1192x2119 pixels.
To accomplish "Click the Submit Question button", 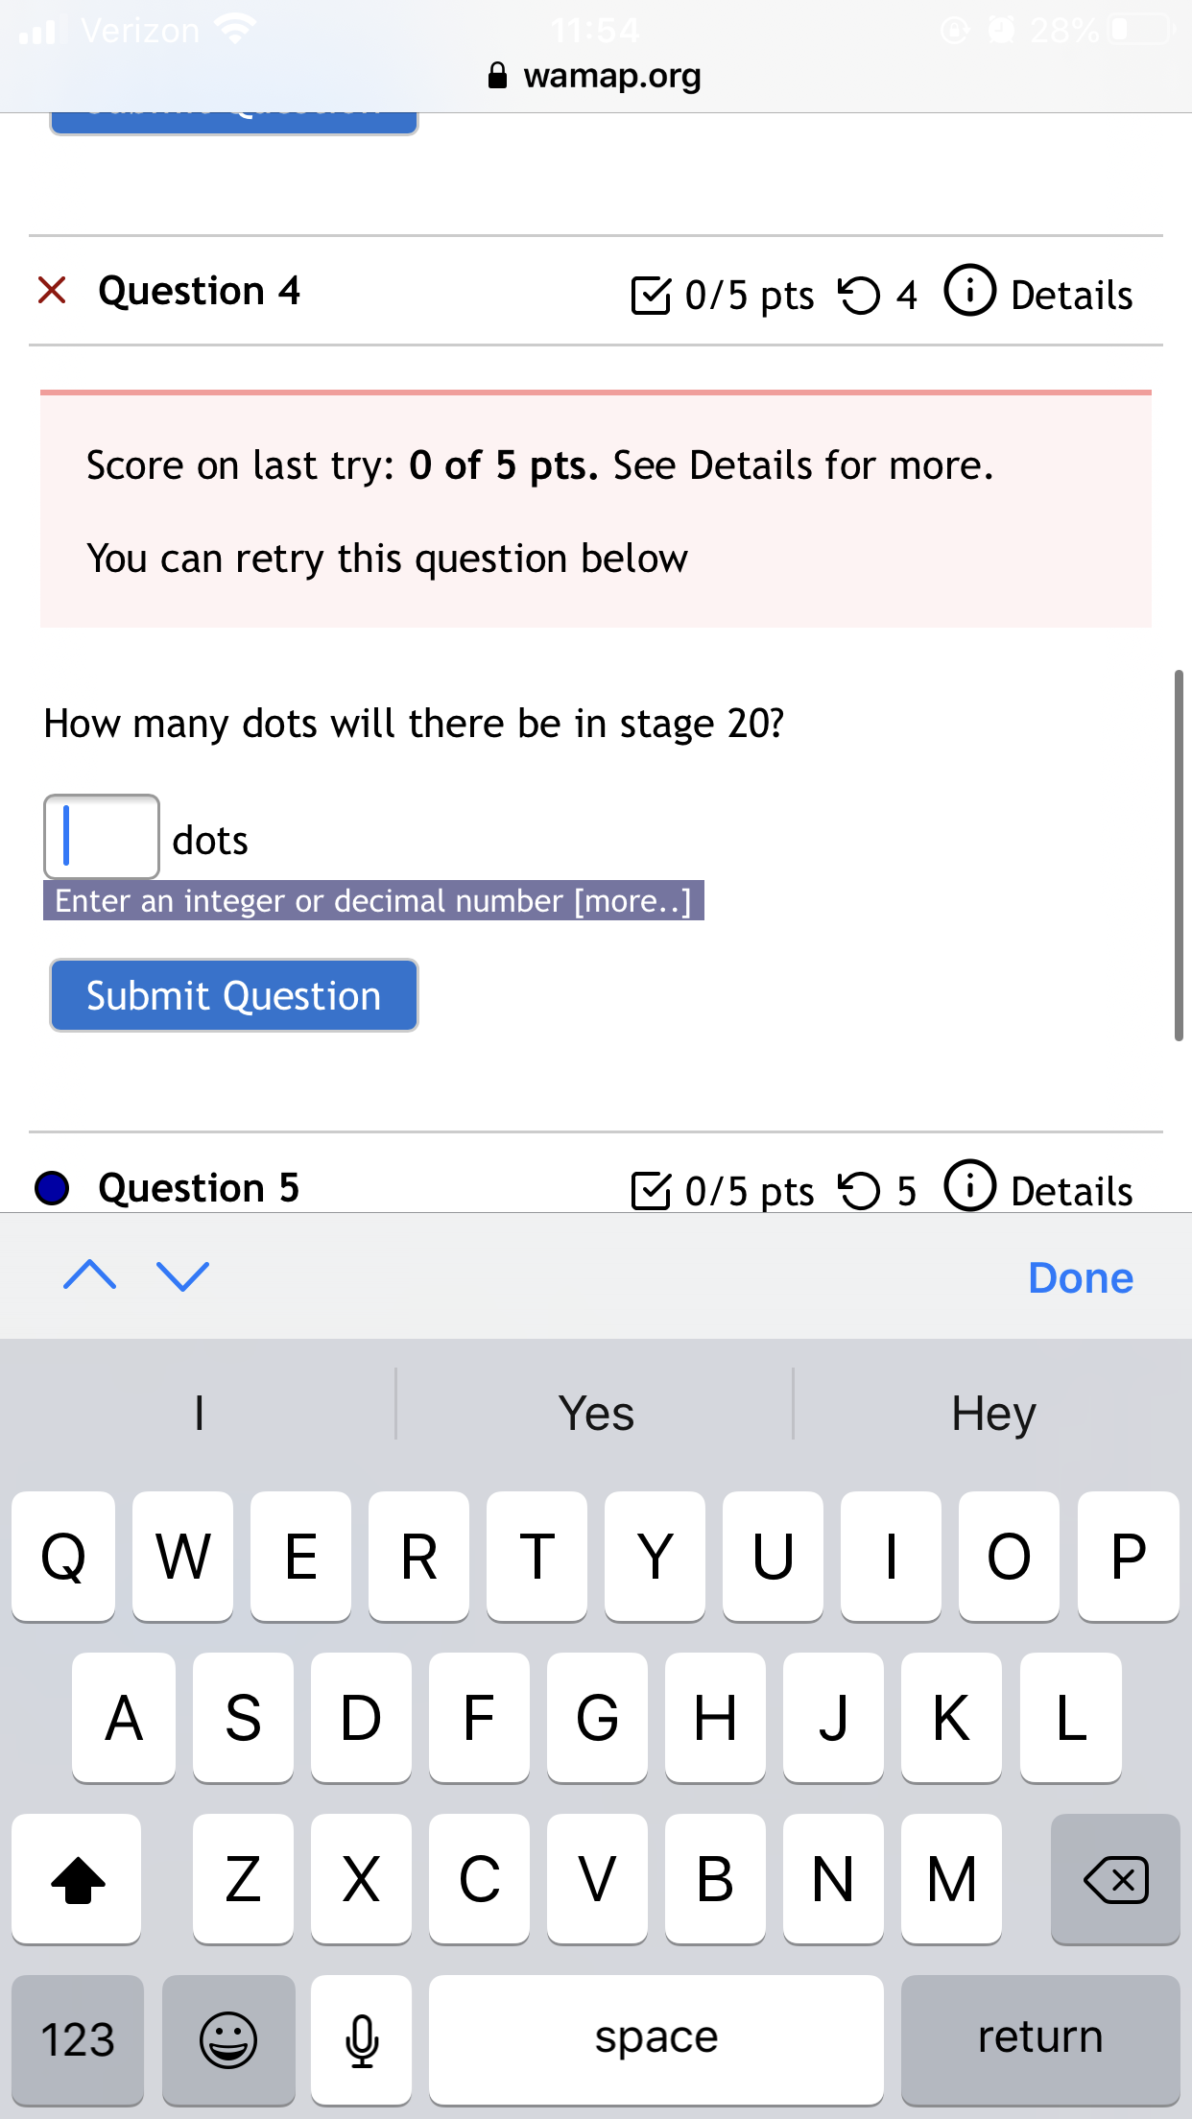I will pos(234,995).
